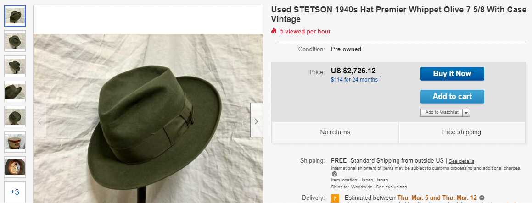This screenshot has height=203, width=532.
Task: Click the Add to cart button
Action: (452, 97)
